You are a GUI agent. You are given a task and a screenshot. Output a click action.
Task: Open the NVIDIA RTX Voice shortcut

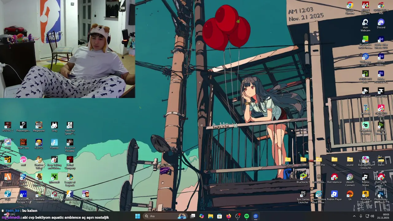pyautogui.click(x=365, y=77)
